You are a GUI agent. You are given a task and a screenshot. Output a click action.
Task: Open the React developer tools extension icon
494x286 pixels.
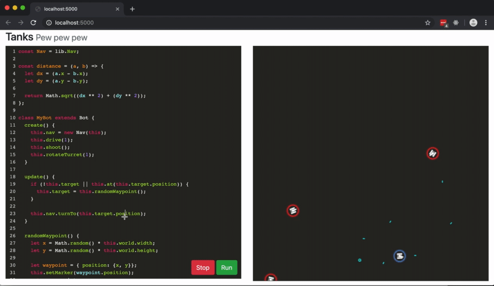(x=456, y=23)
